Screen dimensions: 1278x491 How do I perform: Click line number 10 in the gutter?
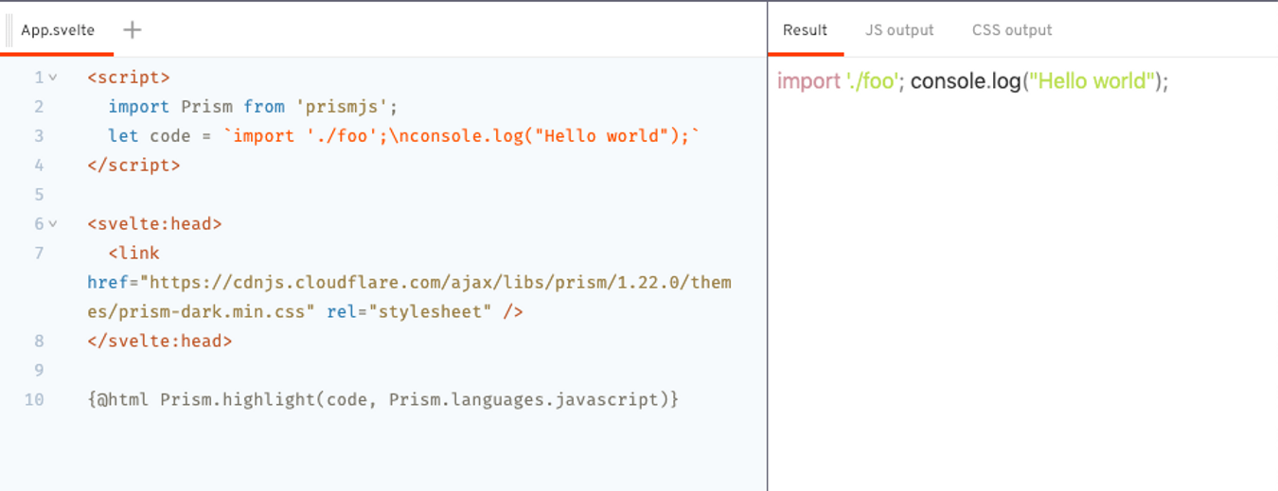pyautogui.click(x=34, y=400)
